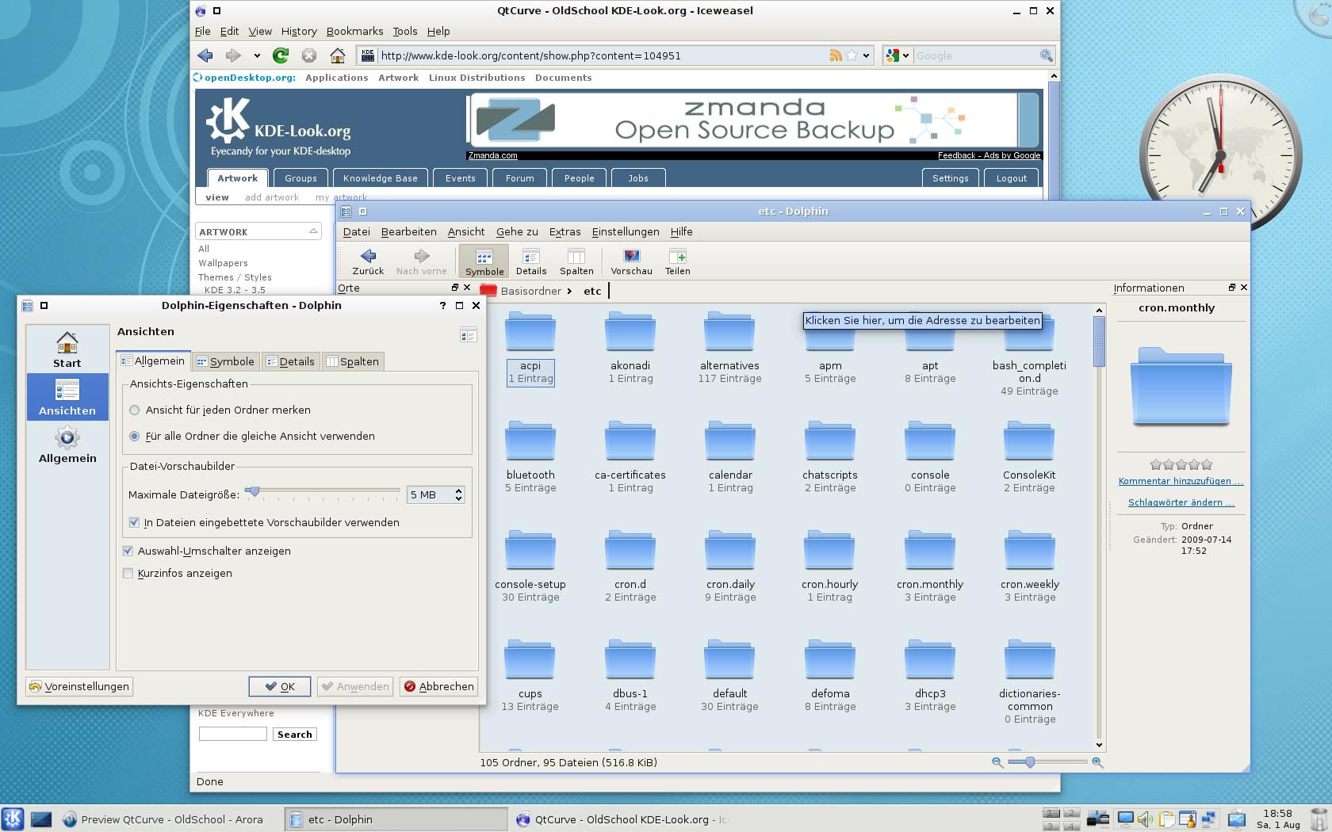Switch Dolphin to Spalten view mode
Screen dimensions: 1332x832
click(x=576, y=261)
